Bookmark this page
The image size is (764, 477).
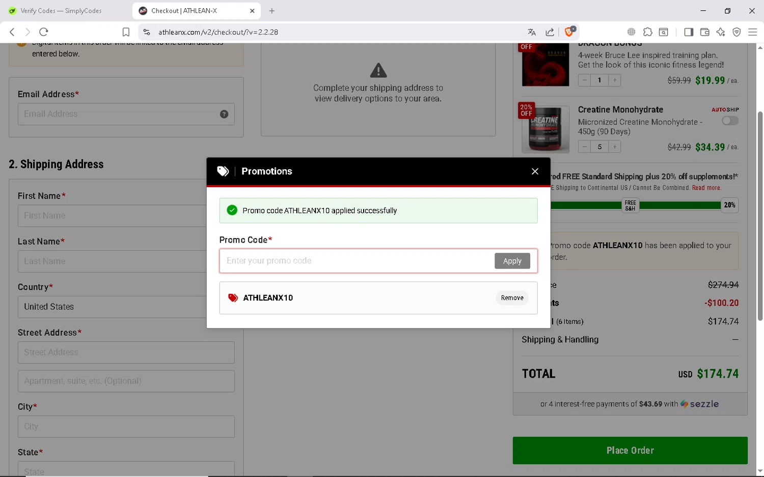tap(126, 32)
